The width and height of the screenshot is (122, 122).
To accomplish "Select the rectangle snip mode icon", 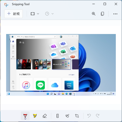I will (x=33, y=14).
